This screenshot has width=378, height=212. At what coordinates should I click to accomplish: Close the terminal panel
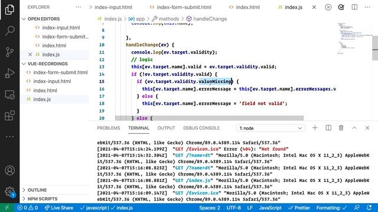tap(367, 128)
